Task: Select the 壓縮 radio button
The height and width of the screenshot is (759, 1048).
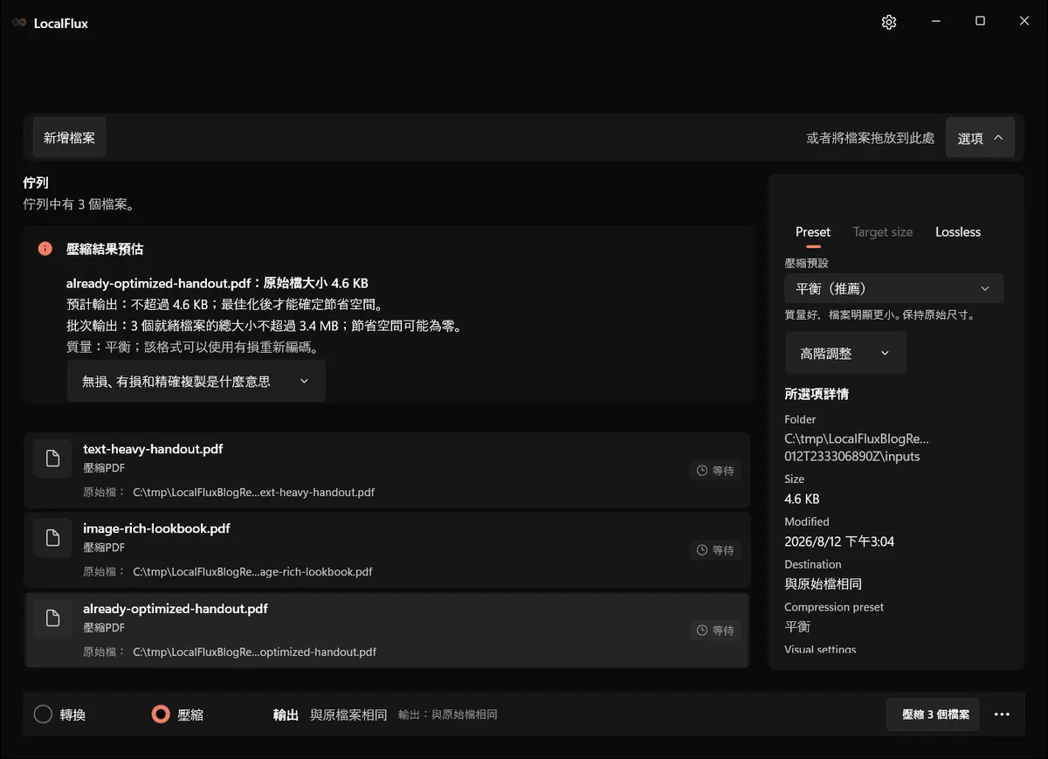Action: (161, 714)
